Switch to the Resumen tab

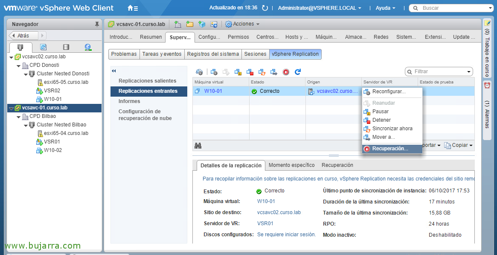pyautogui.click(x=151, y=37)
